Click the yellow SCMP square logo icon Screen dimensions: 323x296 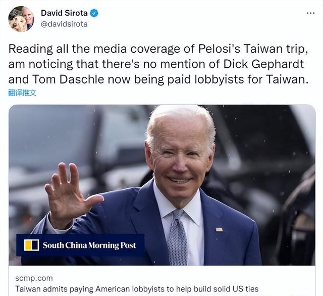[x=31, y=245]
